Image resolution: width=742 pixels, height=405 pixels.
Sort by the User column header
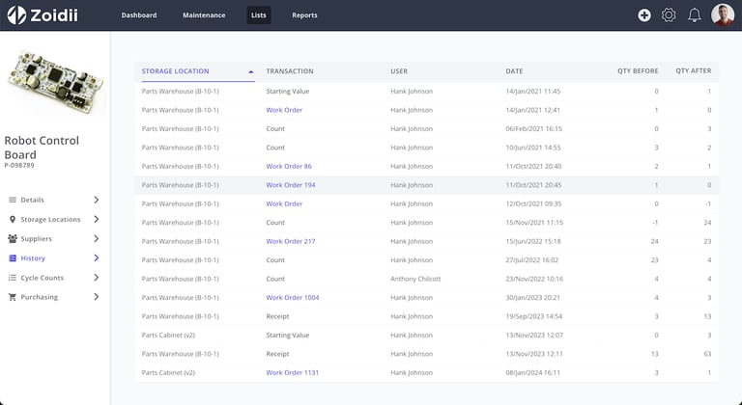(x=399, y=71)
